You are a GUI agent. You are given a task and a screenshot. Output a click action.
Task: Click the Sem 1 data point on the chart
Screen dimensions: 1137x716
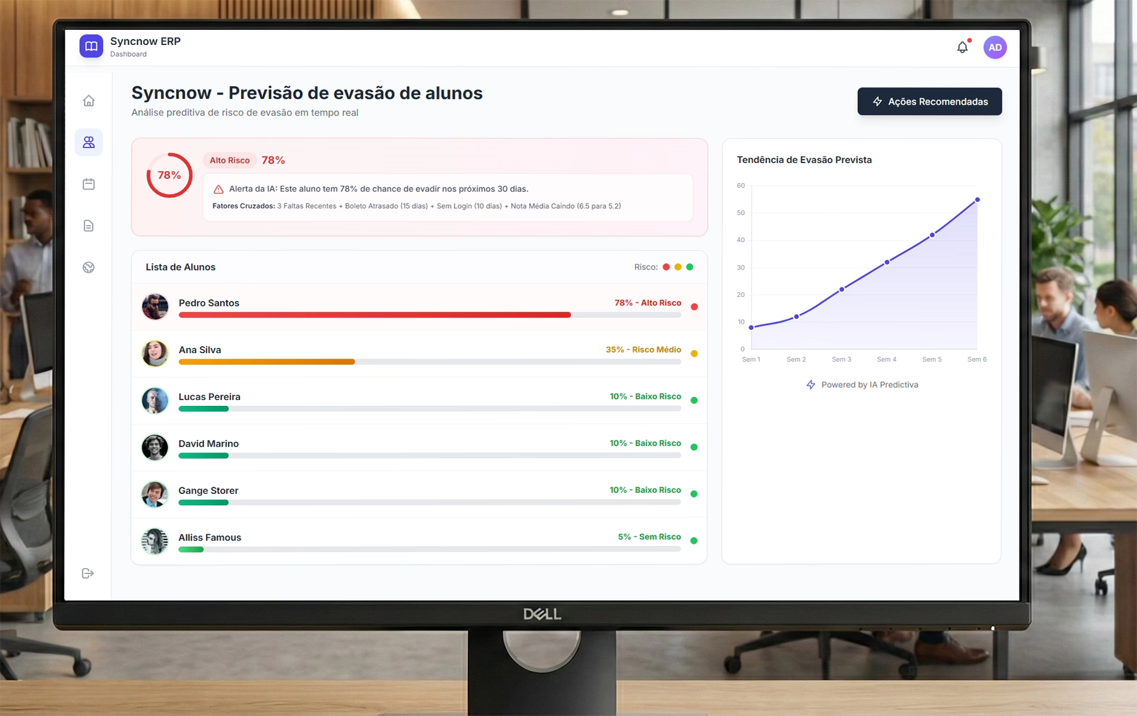(751, 327)
